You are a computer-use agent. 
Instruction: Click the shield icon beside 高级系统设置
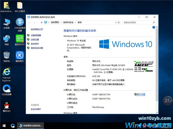coord(28,48)
